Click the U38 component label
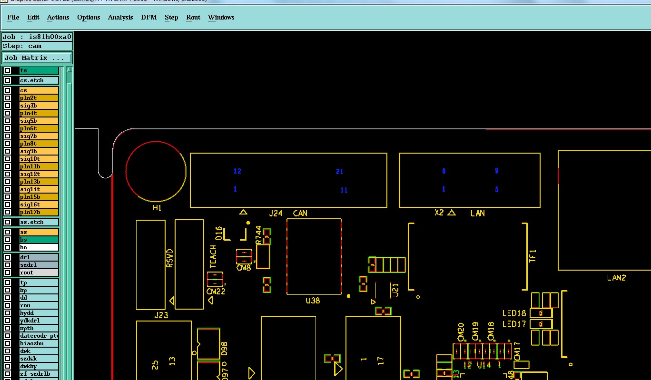The image size is (651, 380). (313, 301)
